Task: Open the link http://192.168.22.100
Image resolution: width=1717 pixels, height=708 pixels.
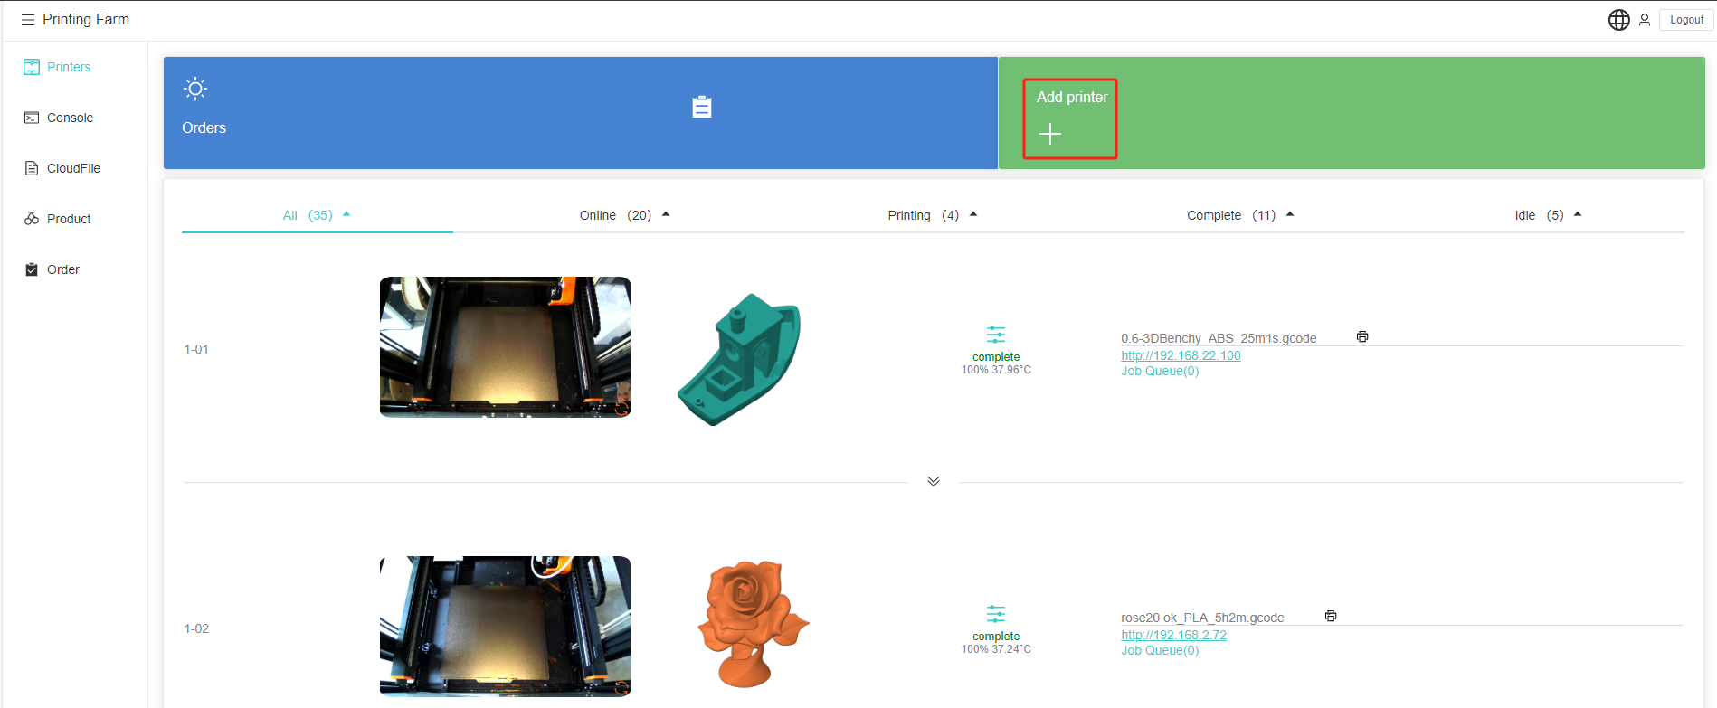Action: [1181, 355]
